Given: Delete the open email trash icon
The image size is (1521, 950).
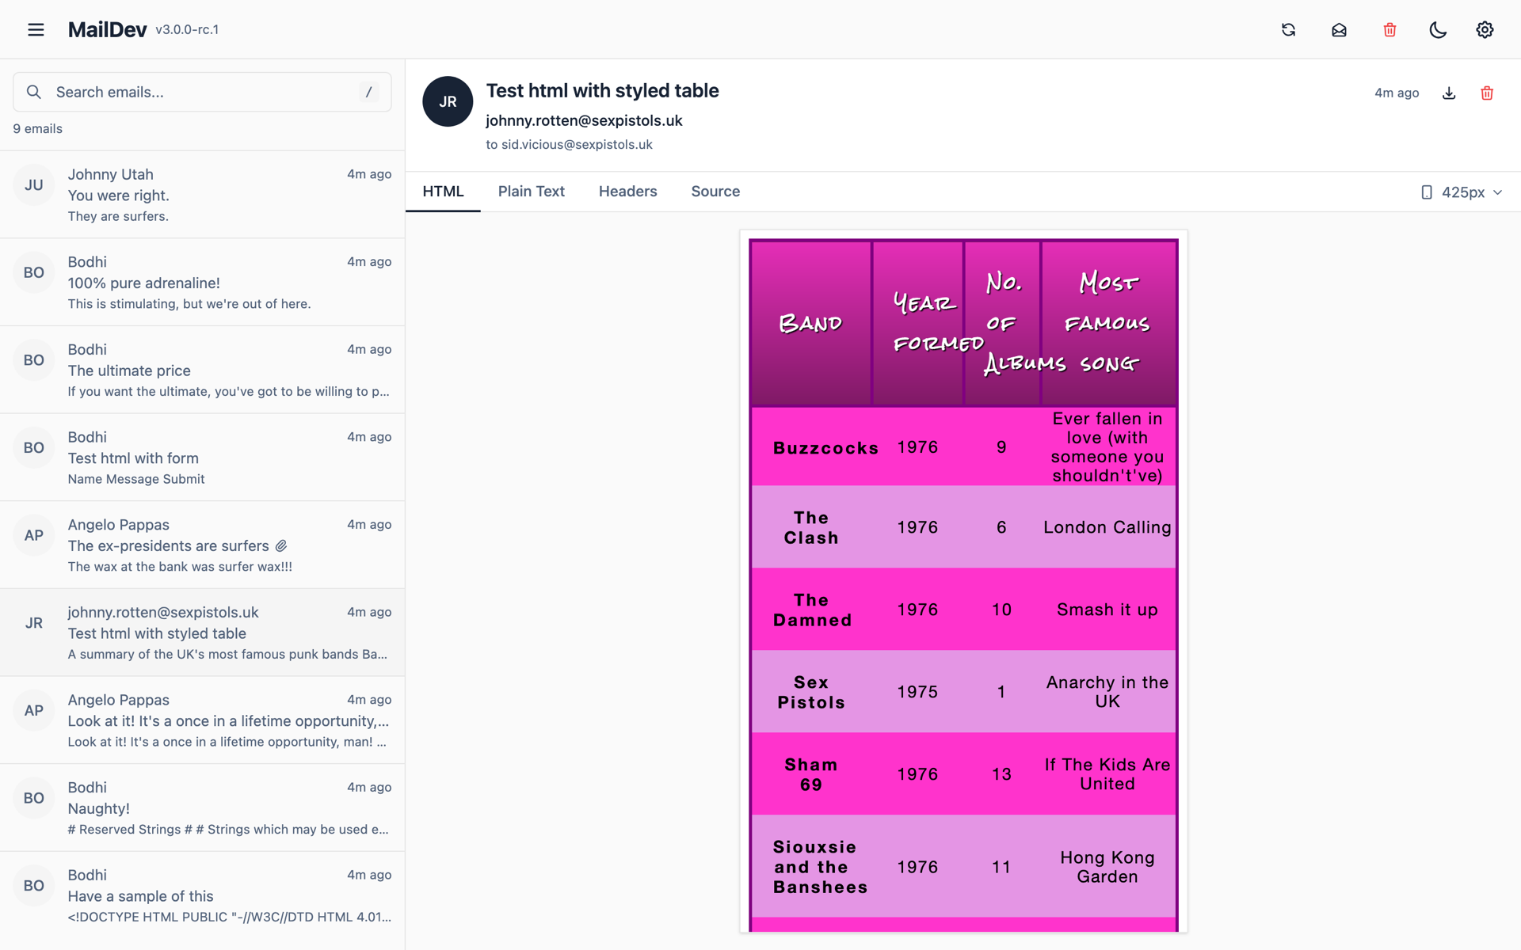Looking at the screenshot, I should coord(1487,93).
